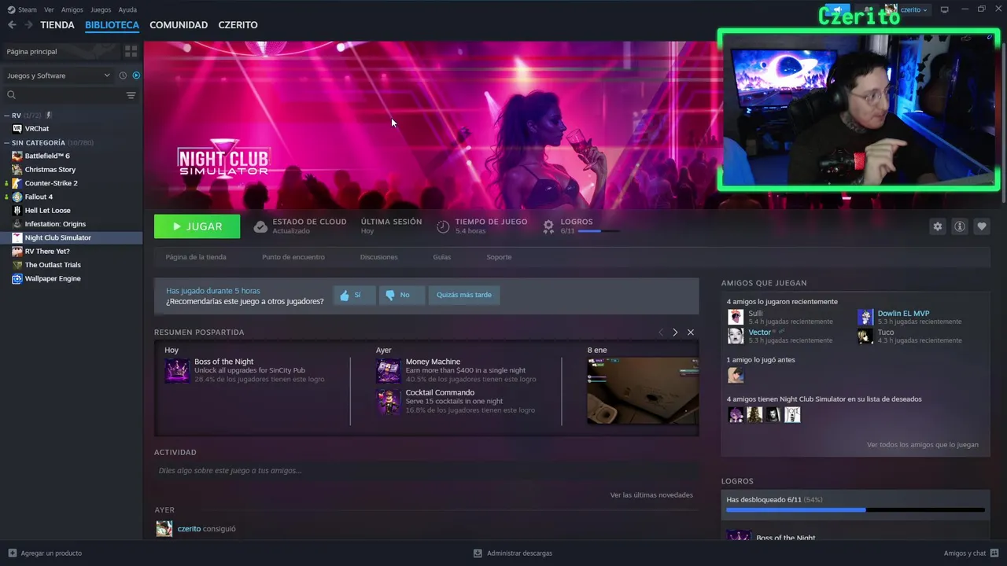Close the Resumen pospartida section
Viewport: 1007px width, 566px height.
click(691, 333)
